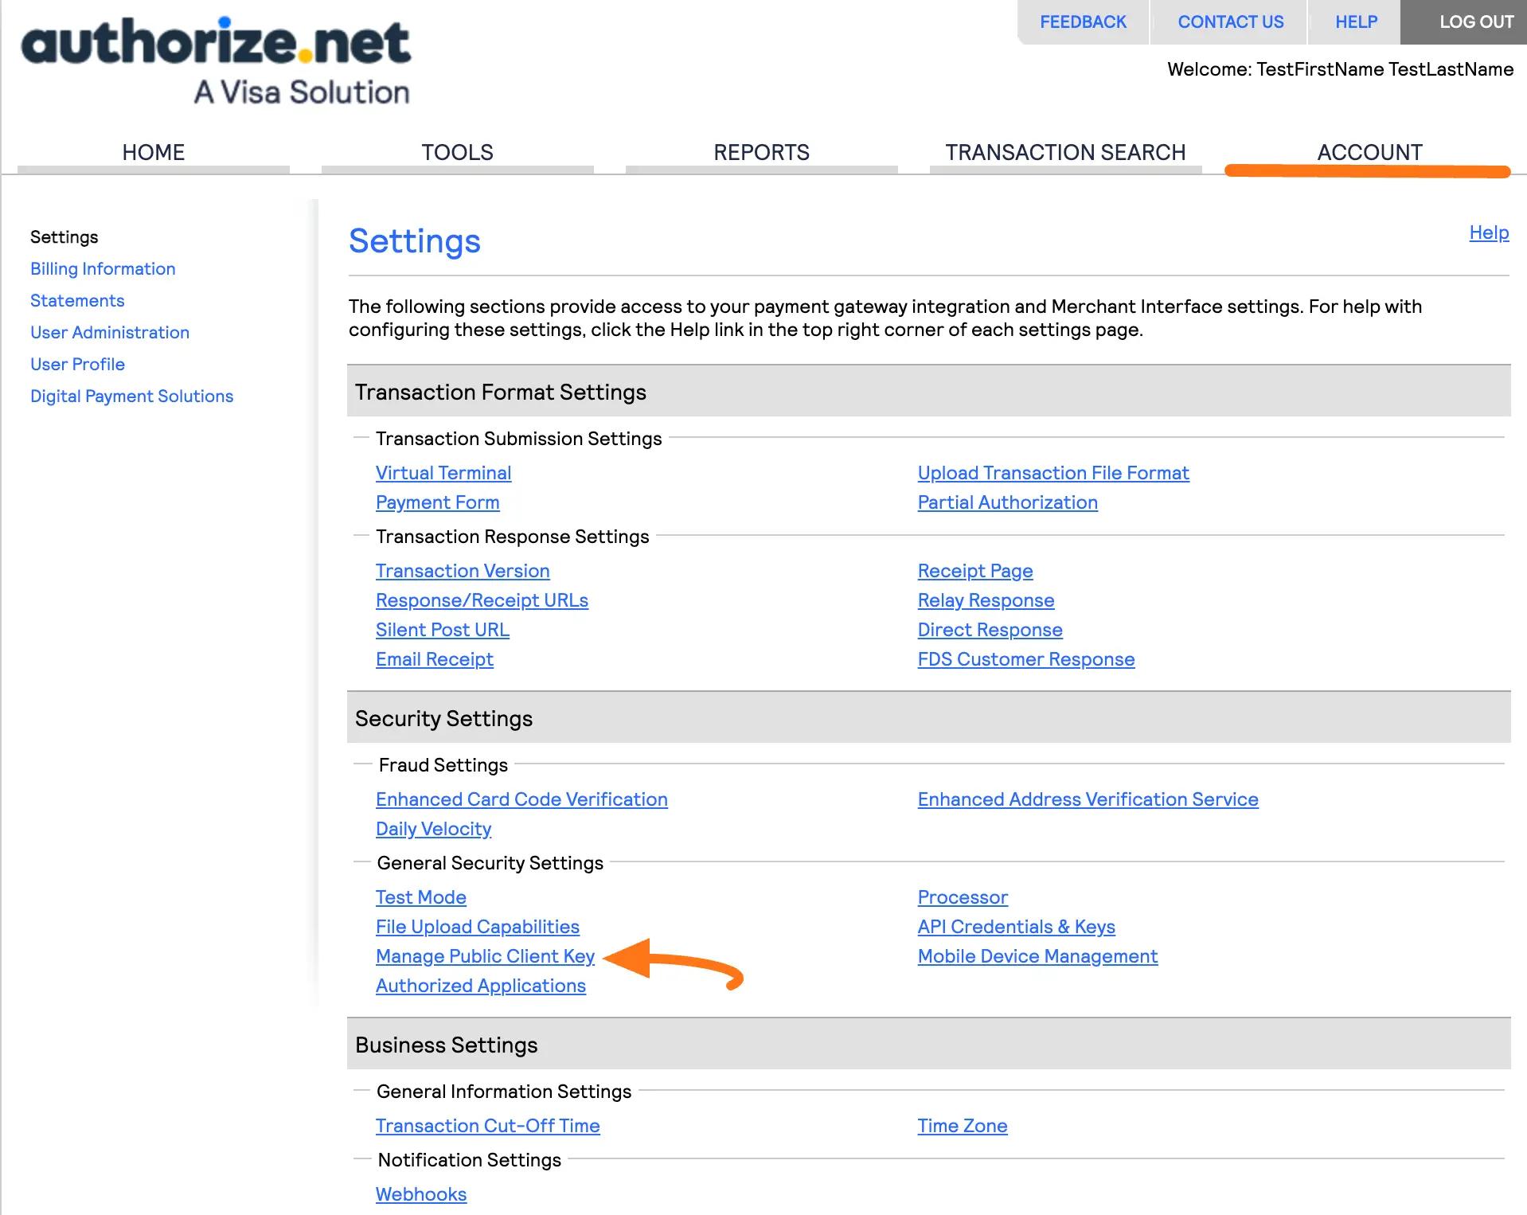1527x1215 pixels.
Task: Select User Administration in the sidebar
Action: click(110, 333)
